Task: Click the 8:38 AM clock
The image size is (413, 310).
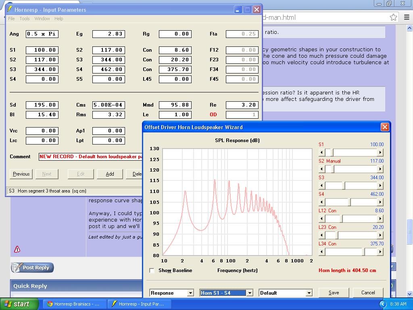Action: click(398, 304)
